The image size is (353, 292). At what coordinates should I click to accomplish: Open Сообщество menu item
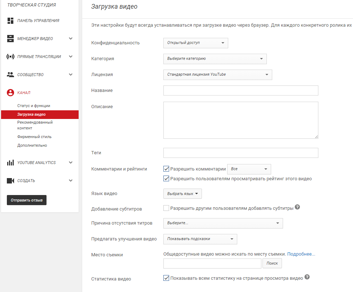click(x=30, y=75)
